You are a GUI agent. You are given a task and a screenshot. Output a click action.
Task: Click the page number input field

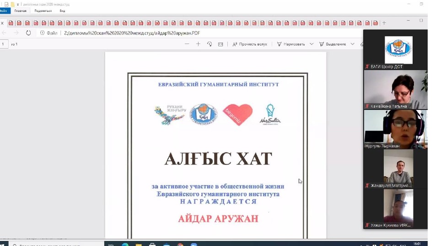tap(4, 44)
